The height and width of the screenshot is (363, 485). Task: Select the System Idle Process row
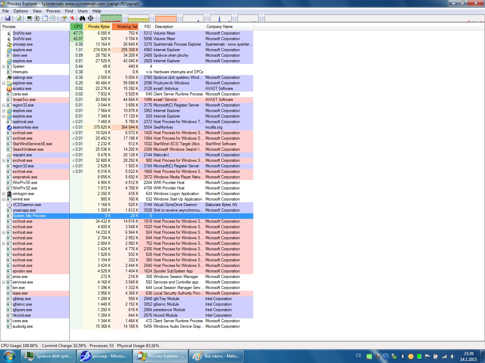coord(127,216)
